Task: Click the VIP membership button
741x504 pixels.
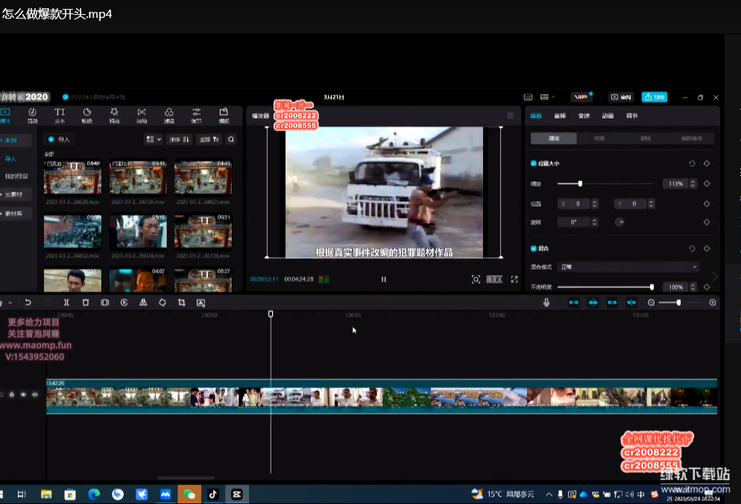Action: 581,97
